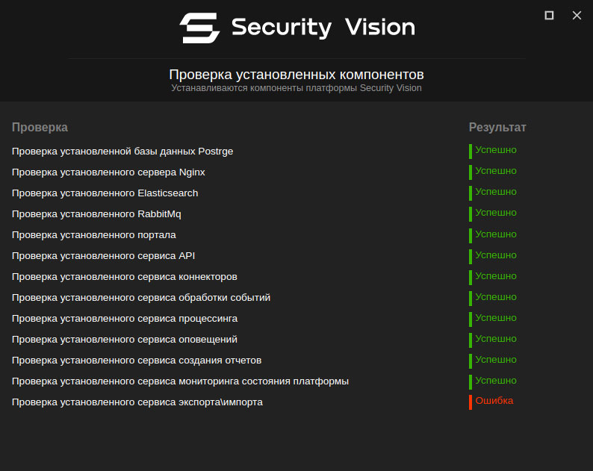Click the Проверка column header
This screenshot has width=593, height=471.
coord(40,128)
